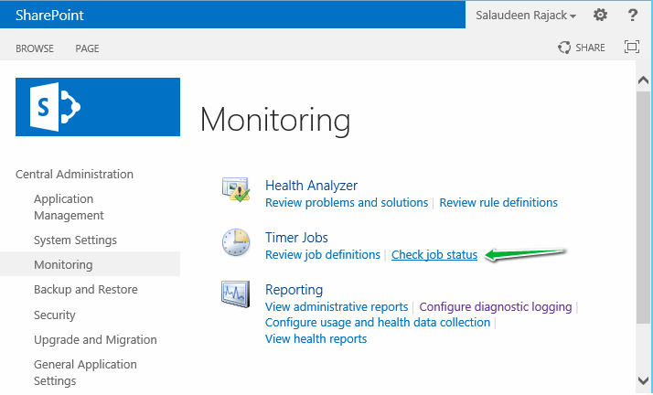Open Salaudeen Rajack user dropdown

526,16
